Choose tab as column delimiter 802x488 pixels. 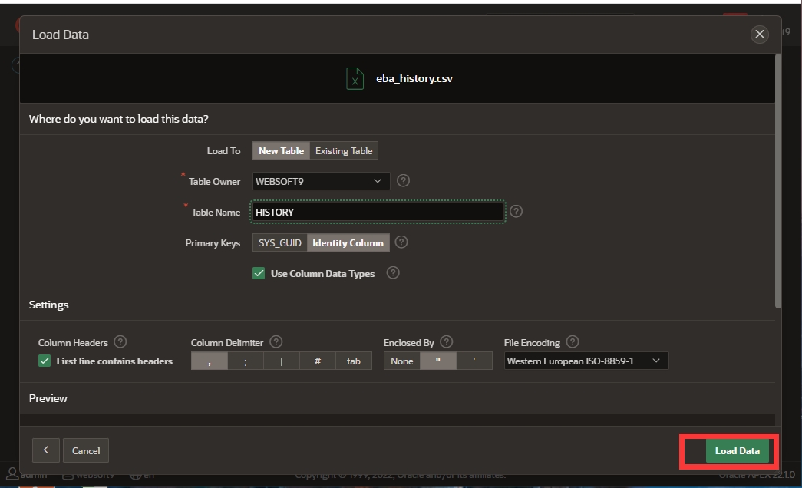[x=354, y=361]
